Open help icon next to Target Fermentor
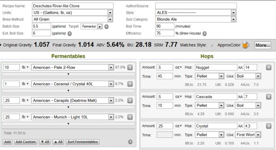The image size is (276, 150). [106, 26]
